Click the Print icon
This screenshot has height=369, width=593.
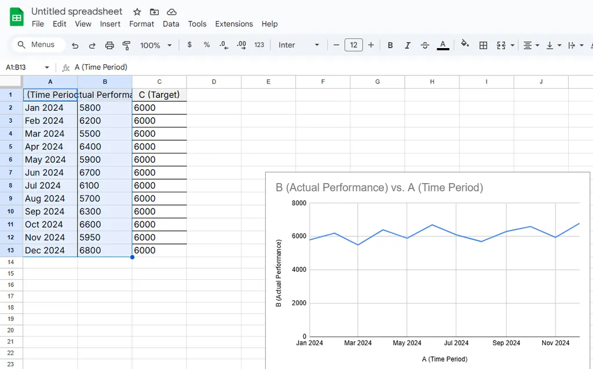[109, 45]
